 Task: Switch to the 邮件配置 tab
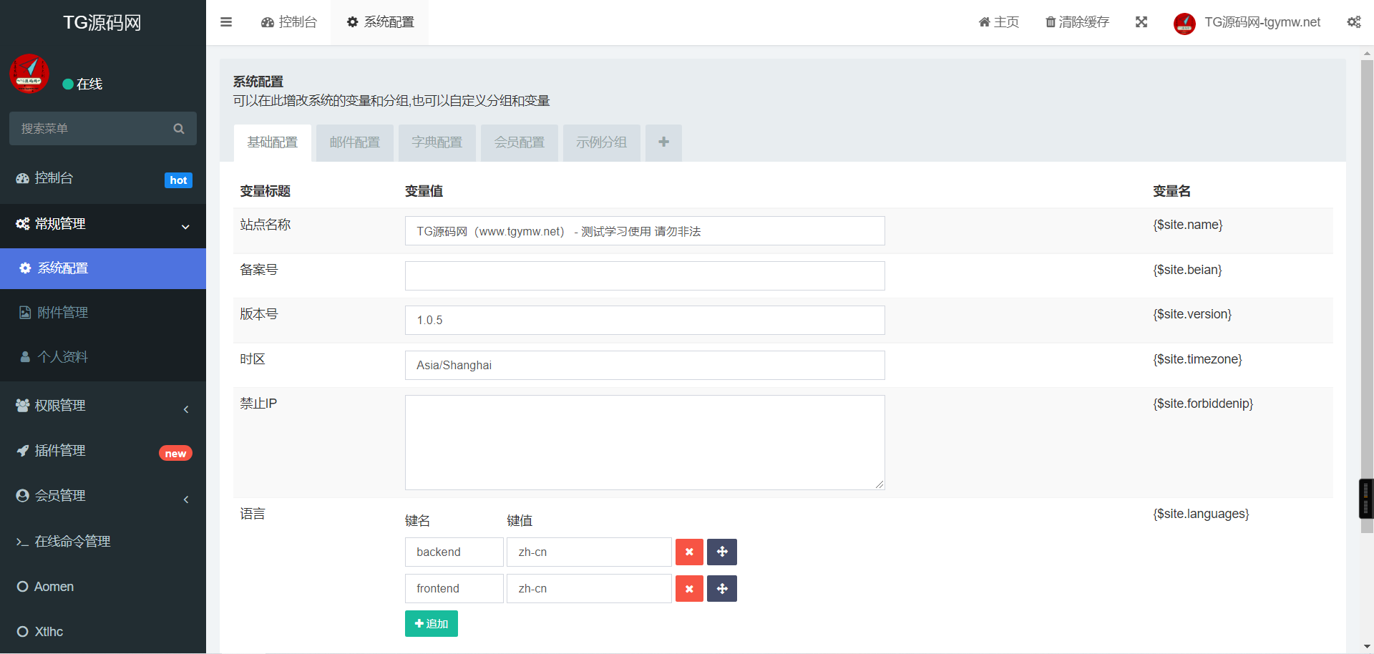355,142
